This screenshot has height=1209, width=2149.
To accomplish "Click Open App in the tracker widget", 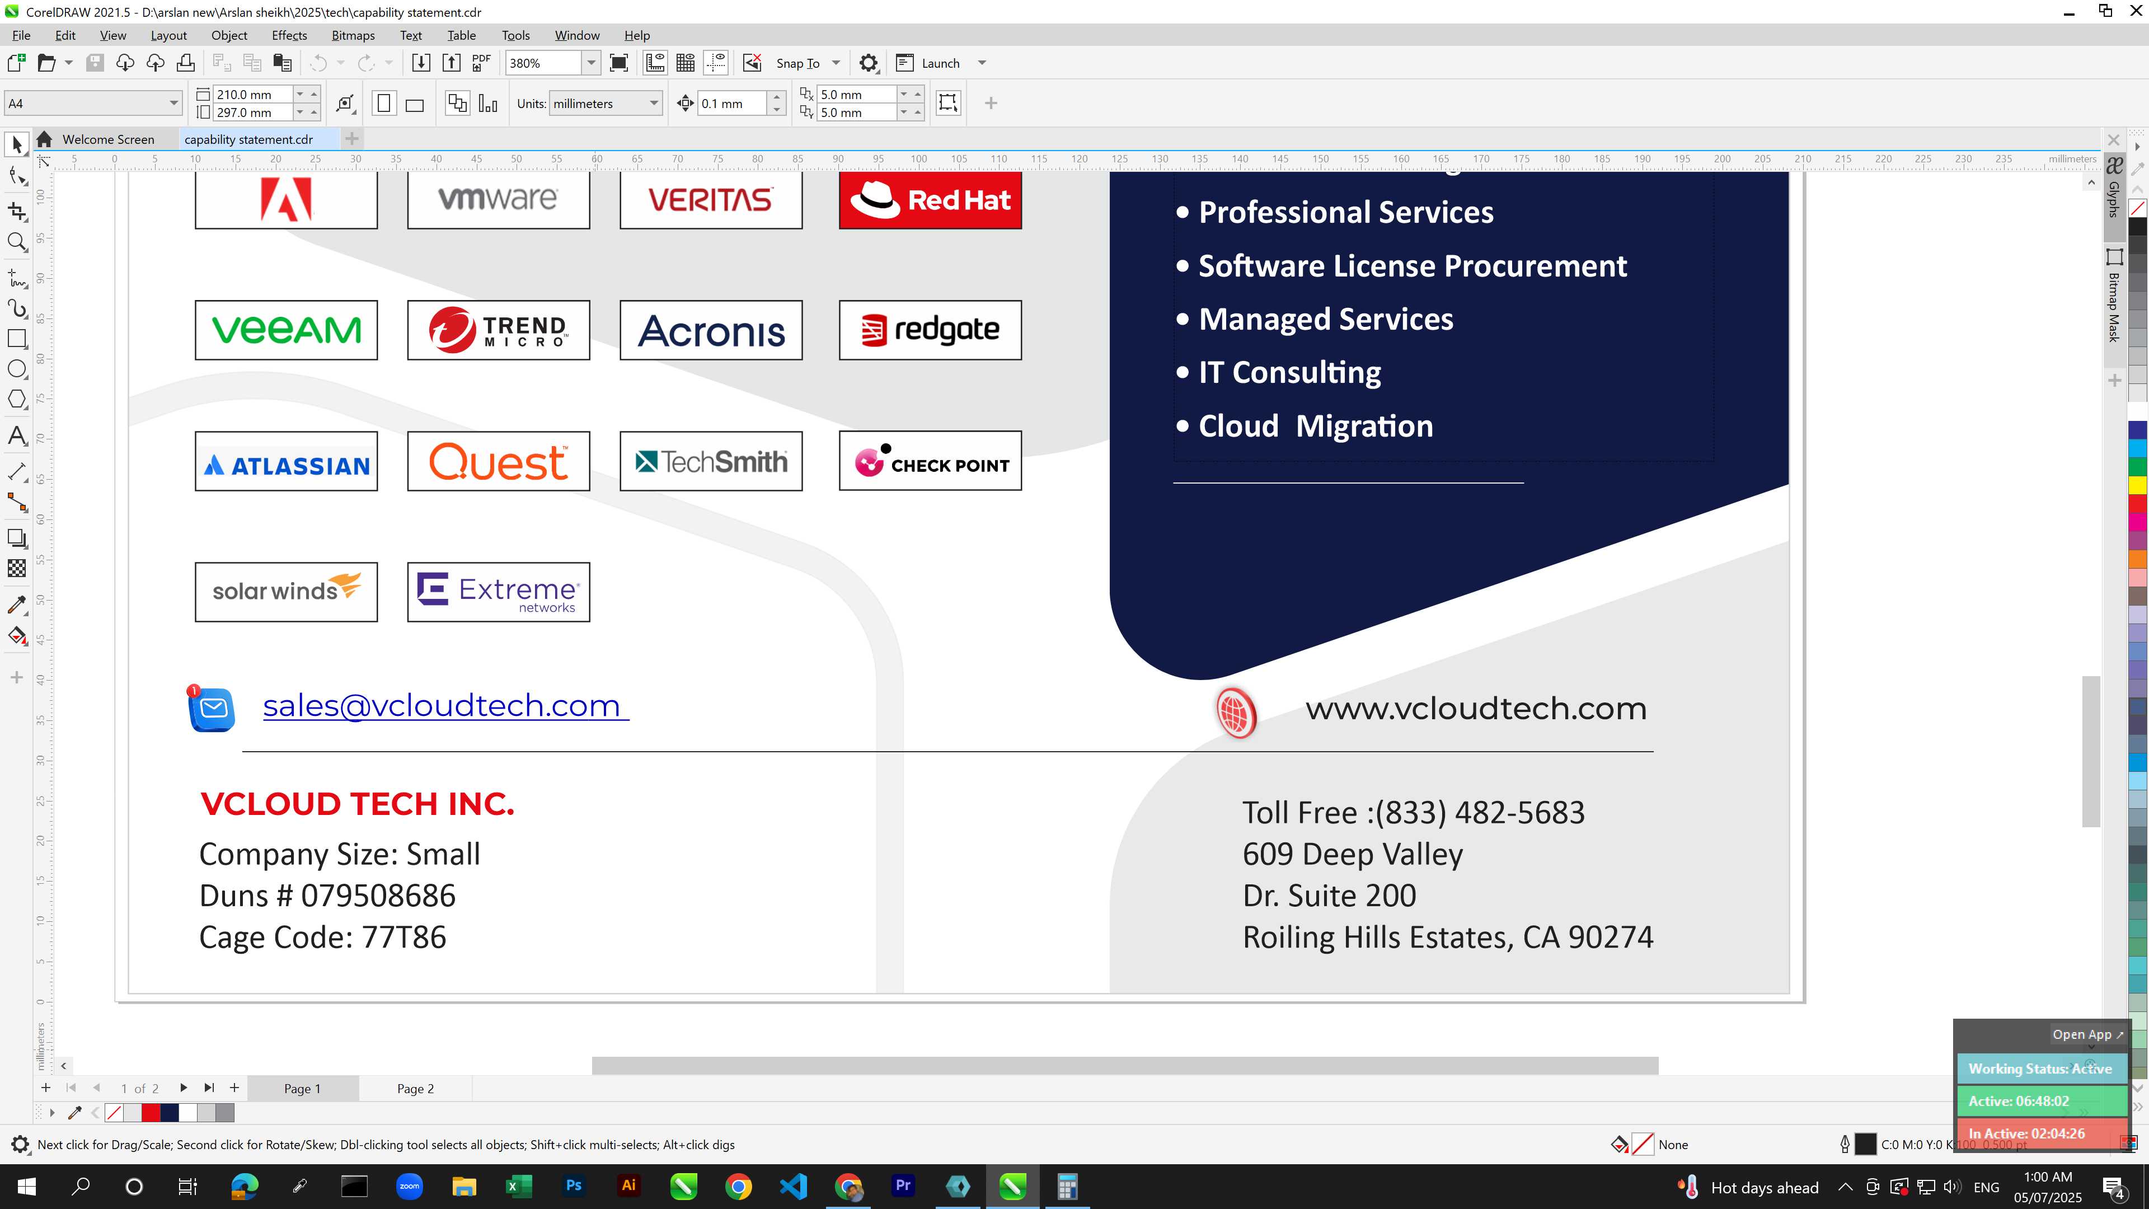I will (2088, 1034).
